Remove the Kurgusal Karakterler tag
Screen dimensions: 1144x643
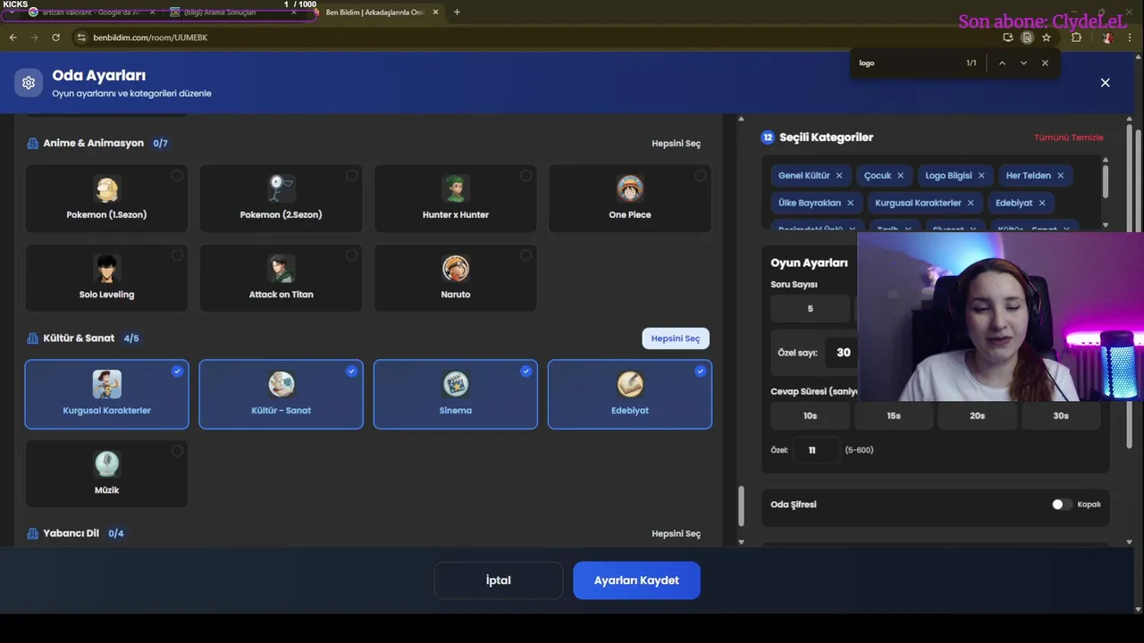click(x=971, y=203)
